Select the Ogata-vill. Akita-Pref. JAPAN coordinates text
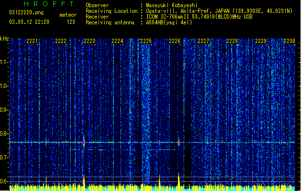Screen dimensions: 301x191 pos(219,11)
